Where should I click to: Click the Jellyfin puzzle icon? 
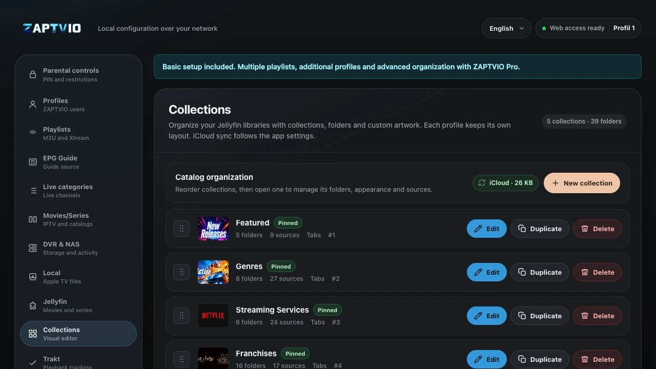pyautogui.click(x=33, y=305)
